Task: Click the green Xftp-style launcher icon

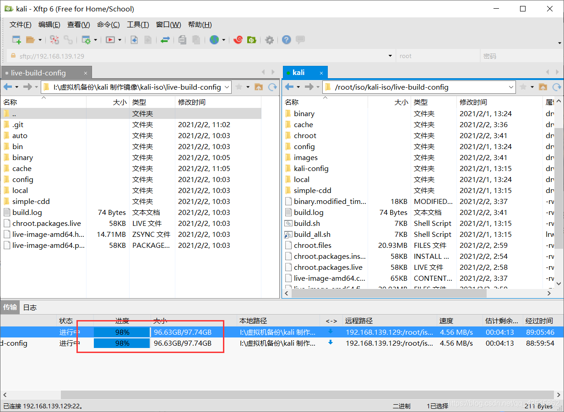Action: (x=251, y=40)
